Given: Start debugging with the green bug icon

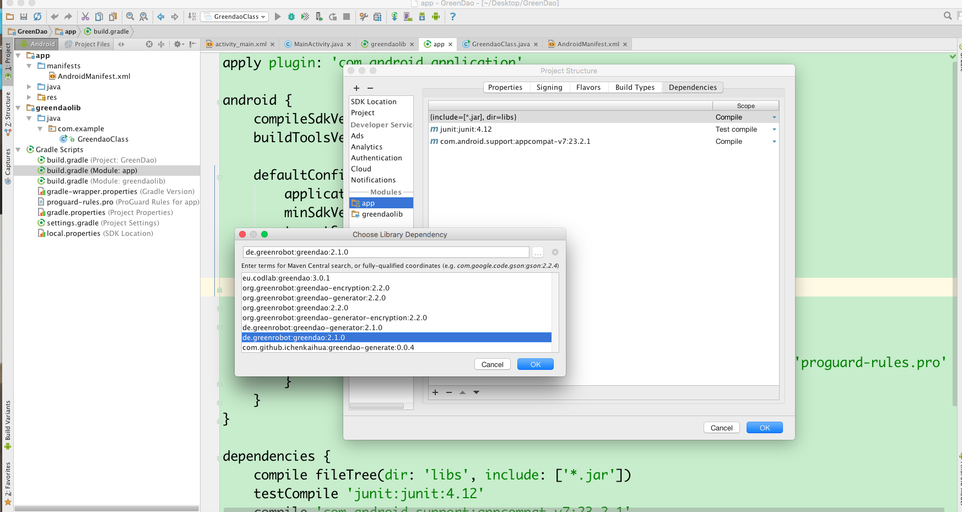Looking at the screenshot, I should (291, 17).
